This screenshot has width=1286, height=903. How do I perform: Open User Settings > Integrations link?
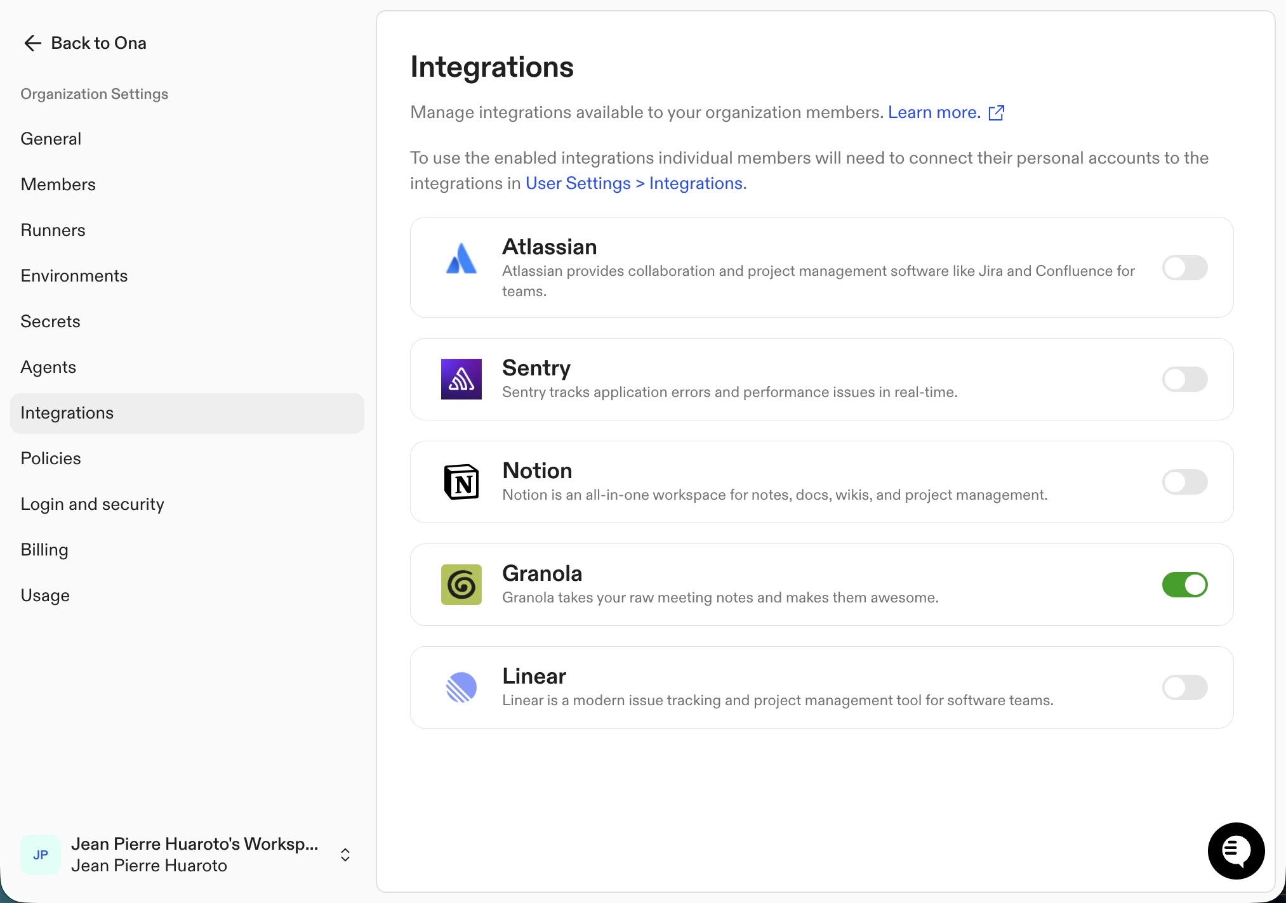click(635, 183)
